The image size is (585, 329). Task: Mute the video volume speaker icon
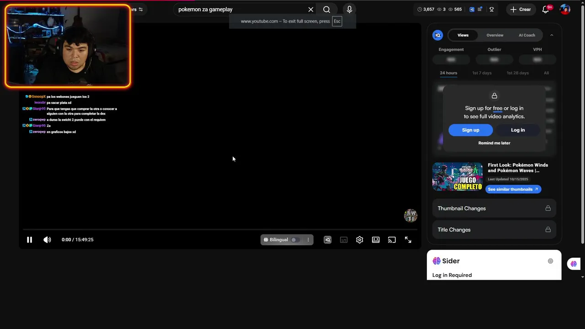pos(47,239)
